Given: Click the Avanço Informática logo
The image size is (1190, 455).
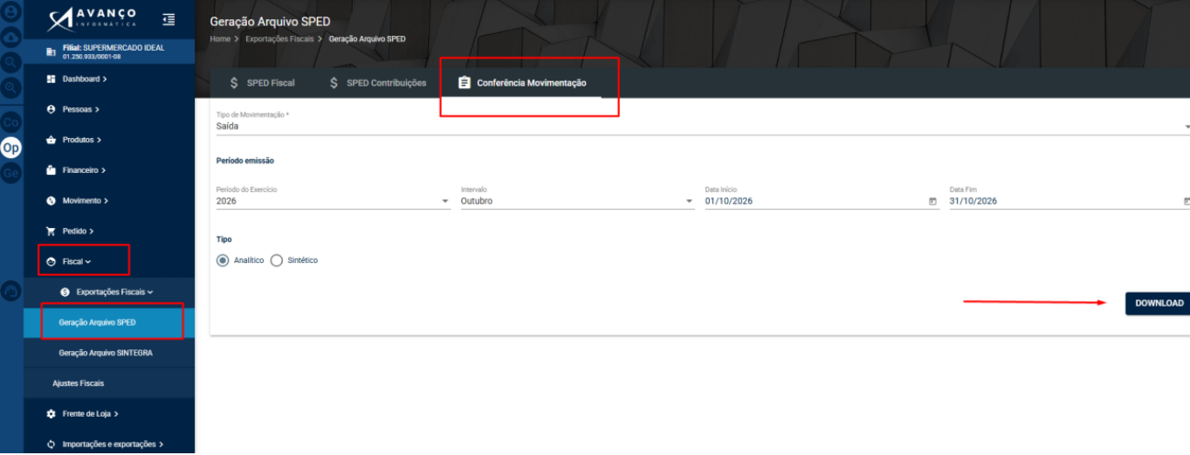Looking at the screenshot, I should (93, 19).
